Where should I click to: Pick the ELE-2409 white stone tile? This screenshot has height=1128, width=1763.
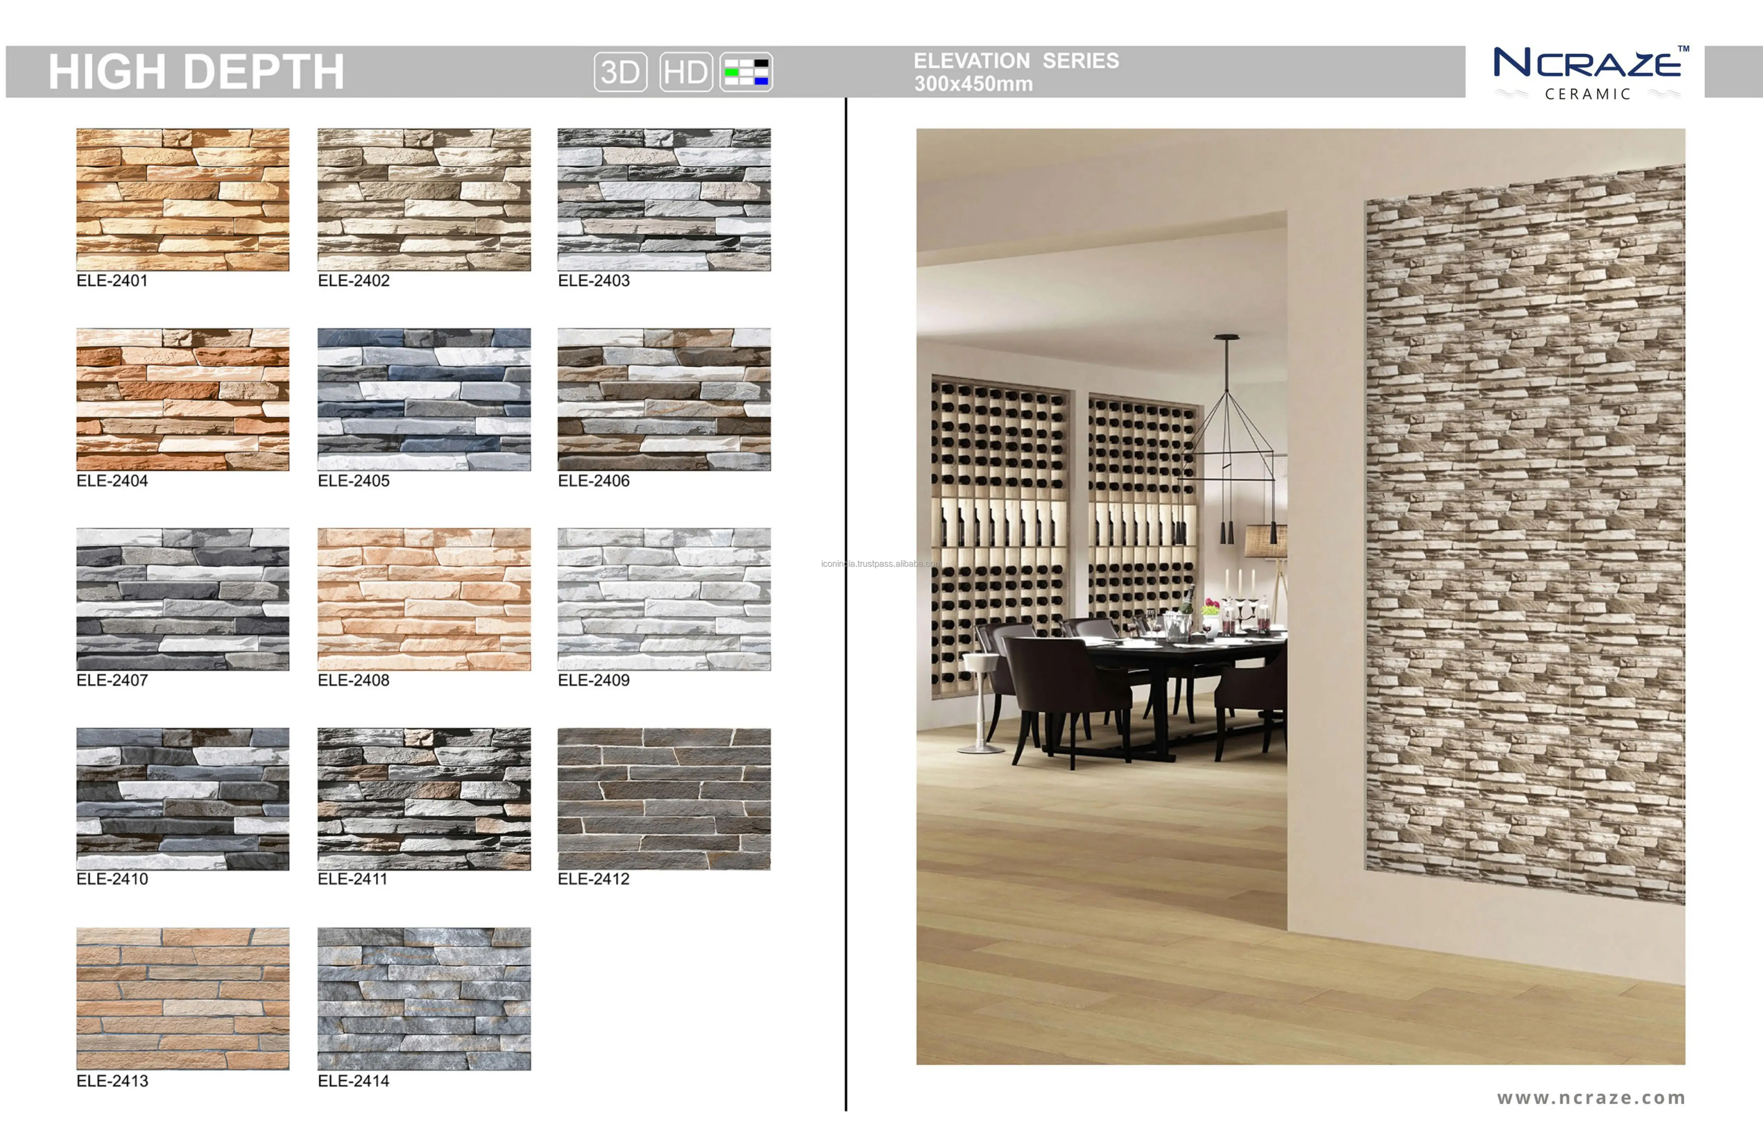[x=664, y=598]
